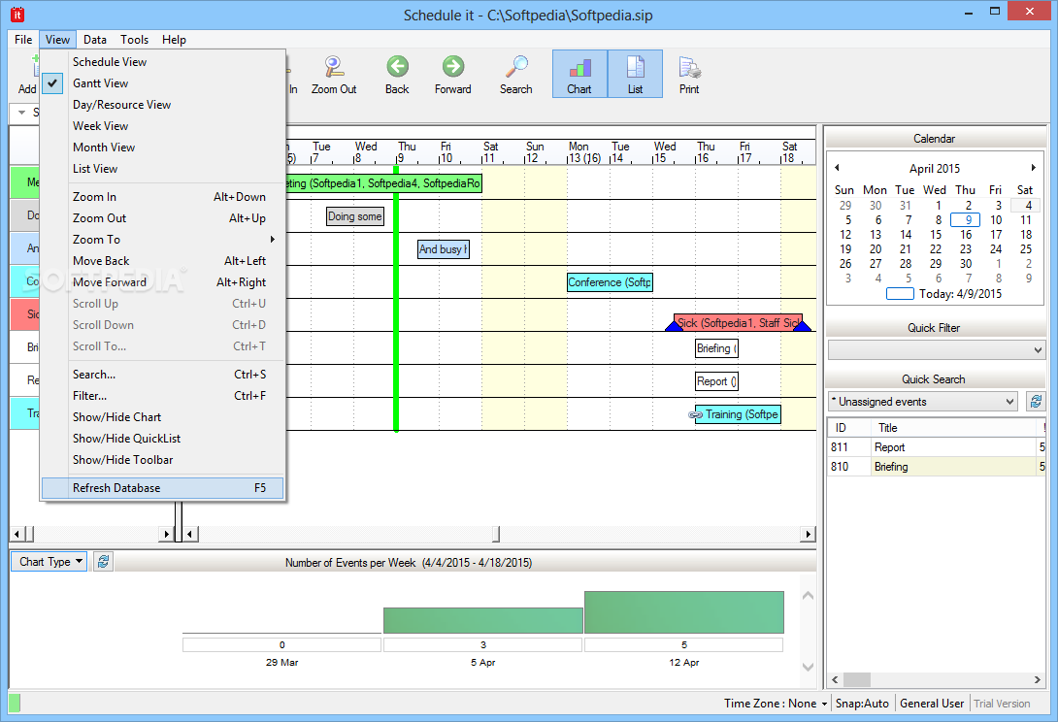The width and height of the screenshot is (1058, 722).
Task: Open the Time Zone dropdown arrow
Action: pos(824,704)
